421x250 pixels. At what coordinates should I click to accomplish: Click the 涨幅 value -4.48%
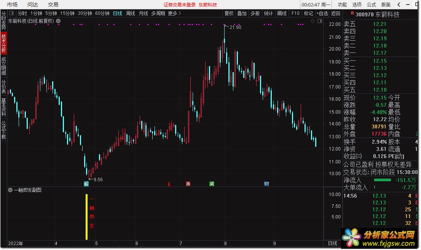[378, 112]
